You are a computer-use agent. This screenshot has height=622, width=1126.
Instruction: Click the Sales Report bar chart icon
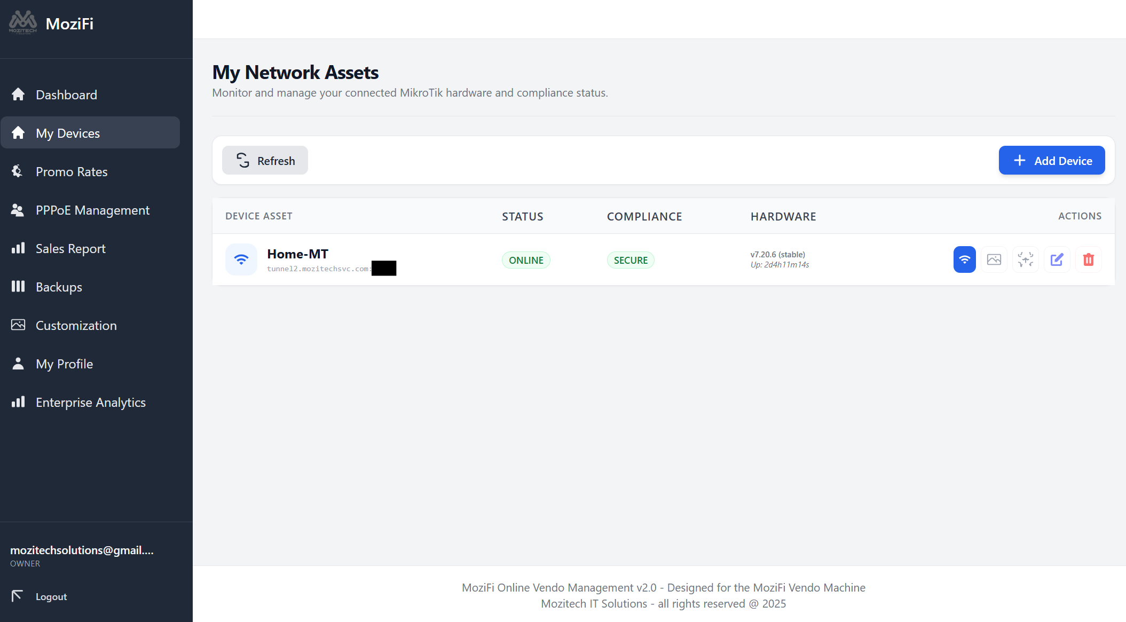click(18, 248)
